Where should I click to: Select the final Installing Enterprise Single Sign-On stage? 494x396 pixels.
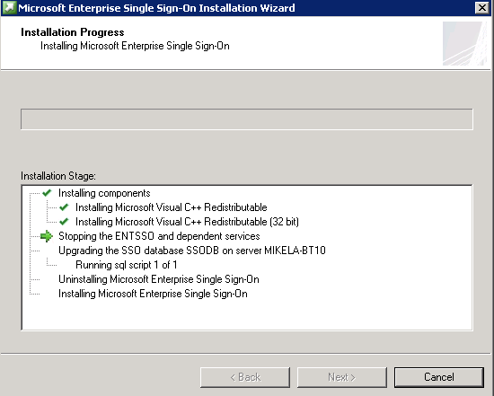(x=153, y=294)
